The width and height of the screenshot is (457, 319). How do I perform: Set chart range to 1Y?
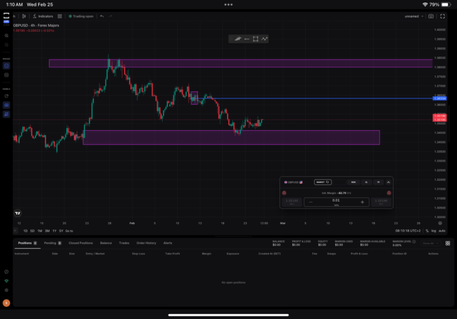point(55,231)
